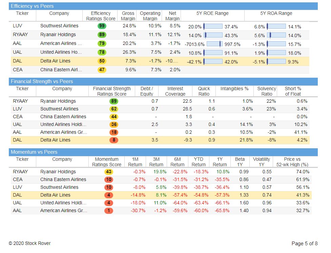This screenshot has width=331, height=253.
Task: Click LUV ticker in Efficiency table
Action: (17, 26)
